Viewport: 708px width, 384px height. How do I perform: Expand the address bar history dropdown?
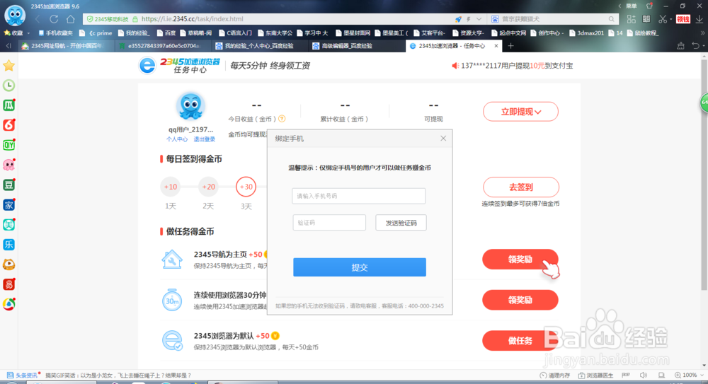(x=479, y=19)
